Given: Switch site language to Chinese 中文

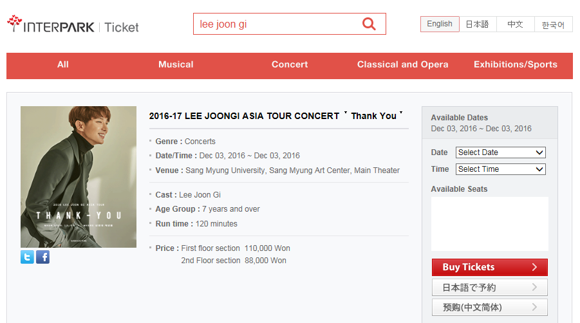Looking at the screenshot, I should [515, 24].
